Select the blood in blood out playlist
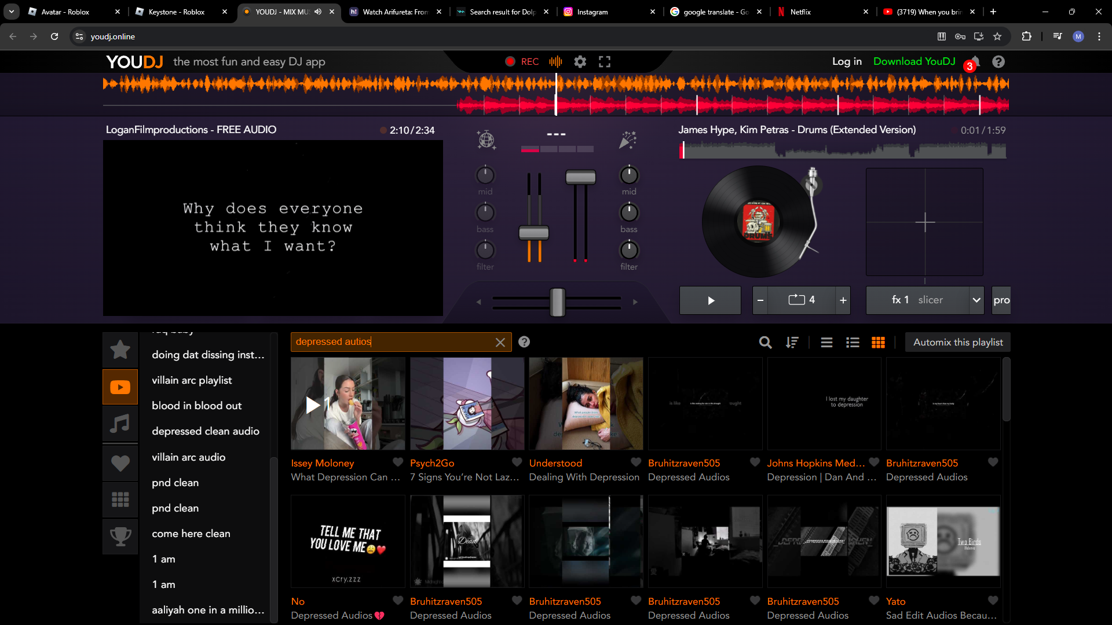 196,406
